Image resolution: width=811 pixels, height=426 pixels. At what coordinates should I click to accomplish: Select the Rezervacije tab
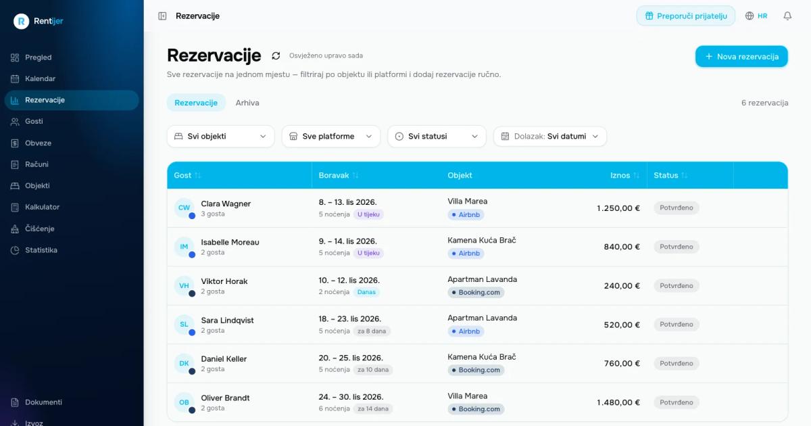[x=196, y=103]
